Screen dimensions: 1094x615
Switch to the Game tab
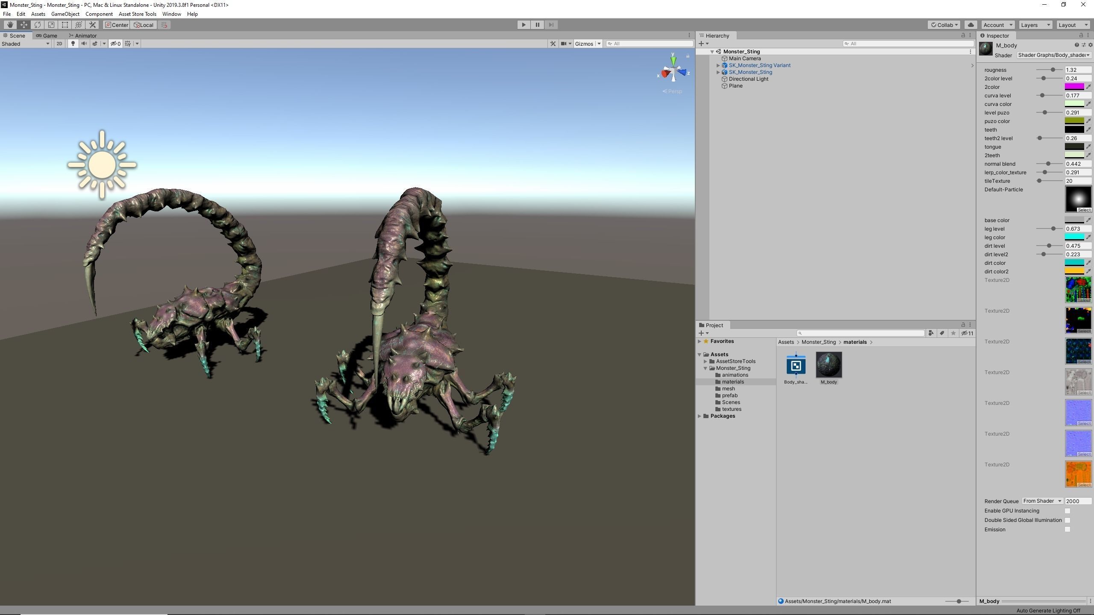(x=47, y=35)
